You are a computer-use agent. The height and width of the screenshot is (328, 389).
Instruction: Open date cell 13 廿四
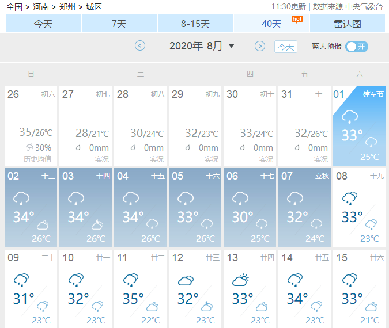[250, 289]
